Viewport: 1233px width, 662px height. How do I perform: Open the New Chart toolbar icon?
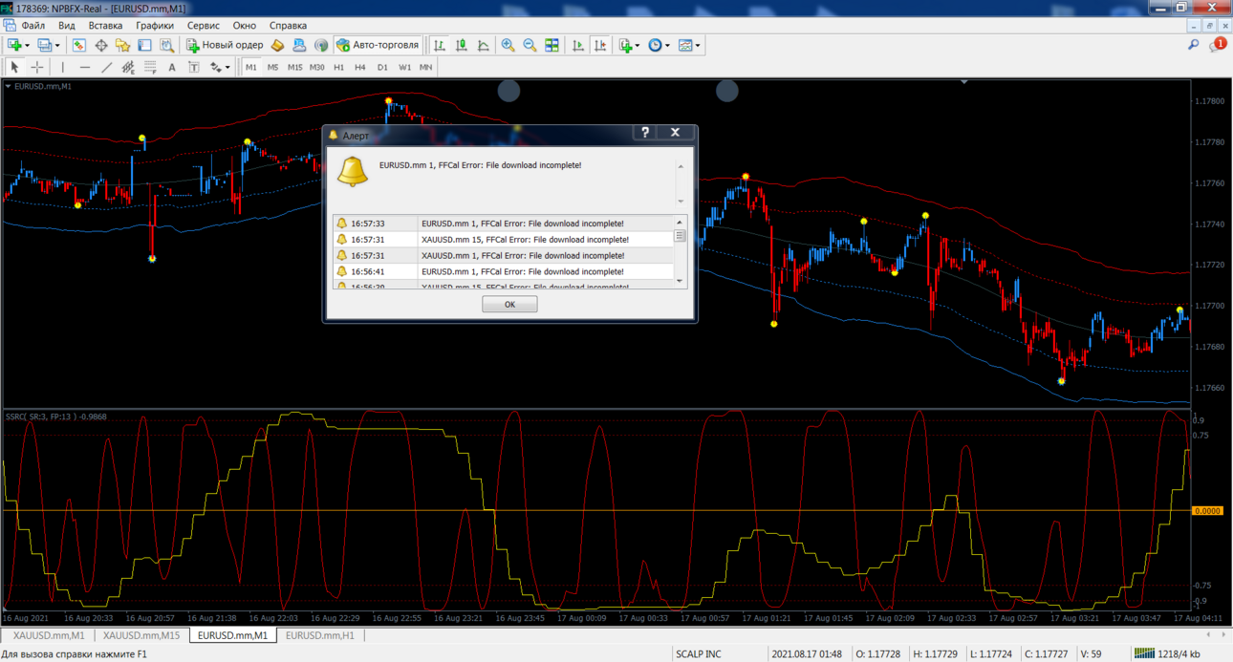14,45
